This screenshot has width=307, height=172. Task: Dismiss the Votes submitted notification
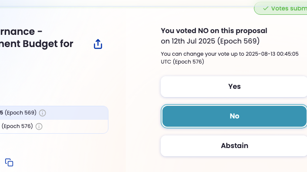click(280, 8)
